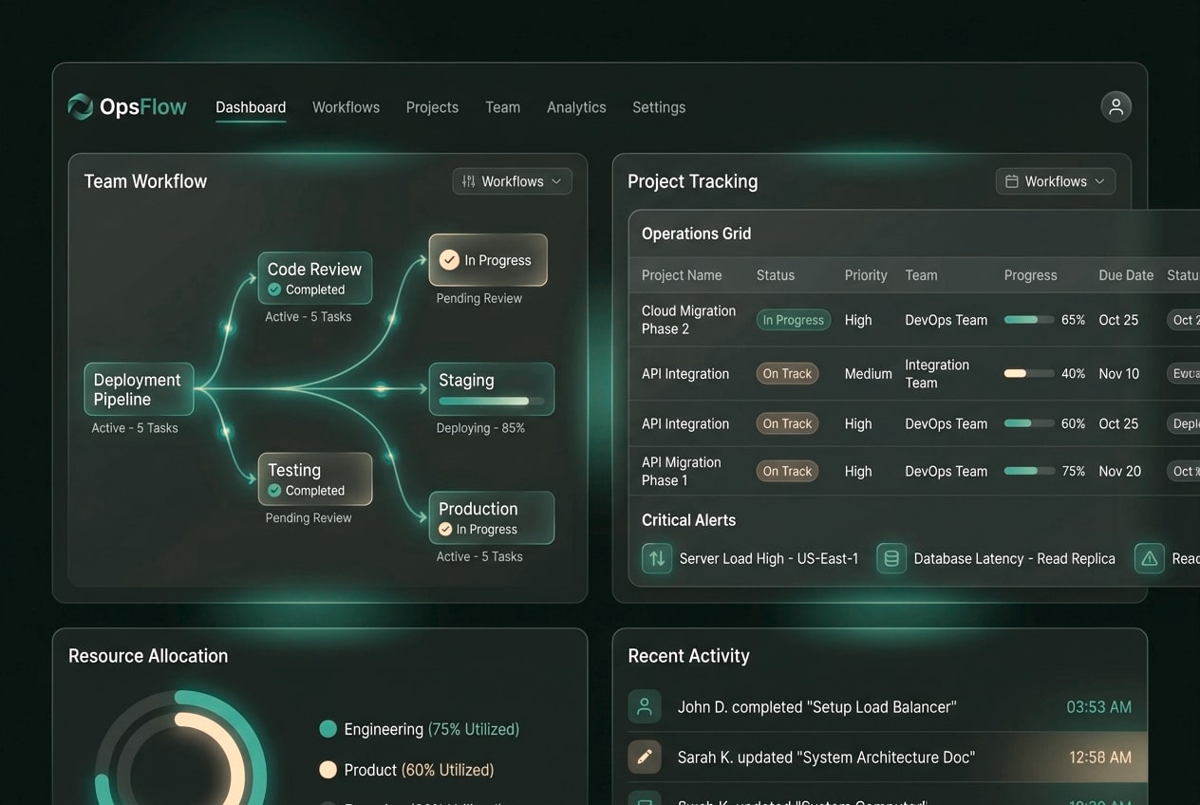Click On Track badge for API Migration Phase 1
The width and height of the screenshot is (1200, 805).
[x=787, y=471]
